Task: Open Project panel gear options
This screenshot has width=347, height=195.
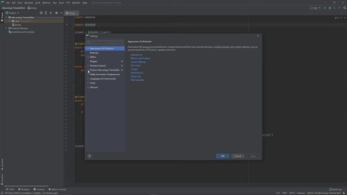Action: click(x=56, y=13)
